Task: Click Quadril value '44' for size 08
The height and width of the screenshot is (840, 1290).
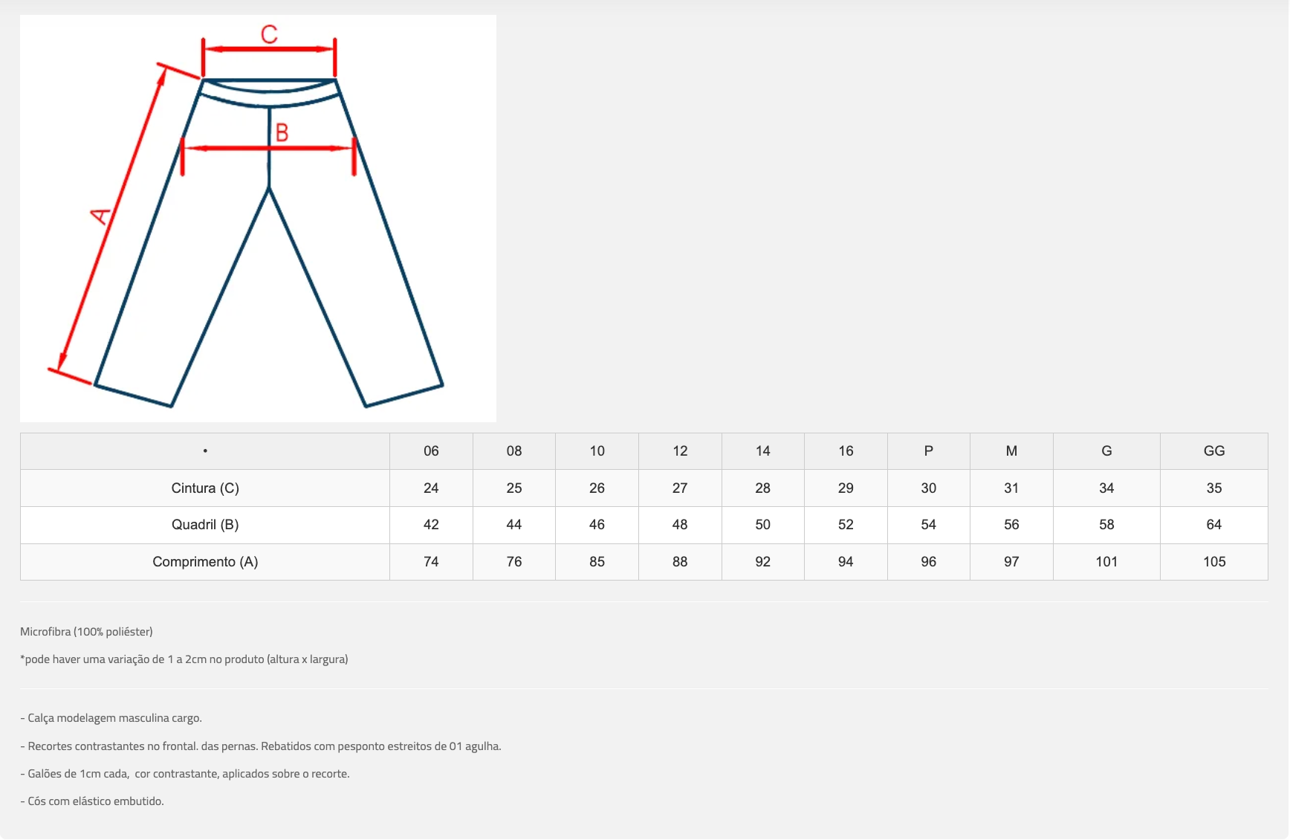Action: tap(514, 525)
